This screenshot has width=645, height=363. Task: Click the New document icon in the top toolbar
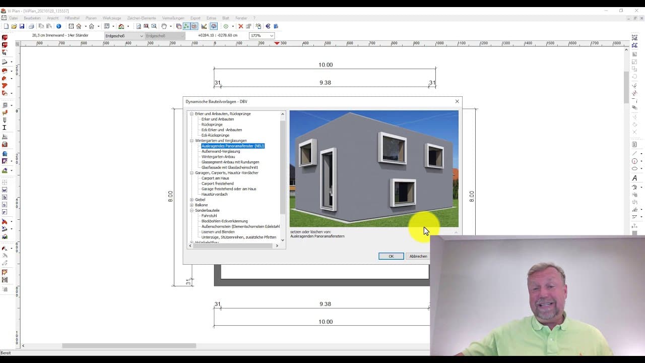click(x=6, y=26)
